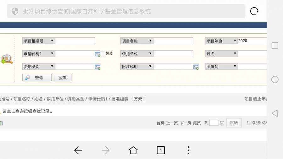Open the 姓名 dropdown

click(x=221, y=54)
